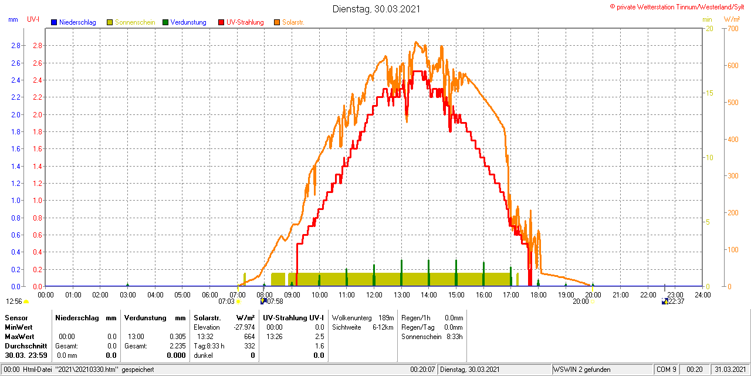
Task: Select the Niederschlag legend label
Action: point(77,22)
